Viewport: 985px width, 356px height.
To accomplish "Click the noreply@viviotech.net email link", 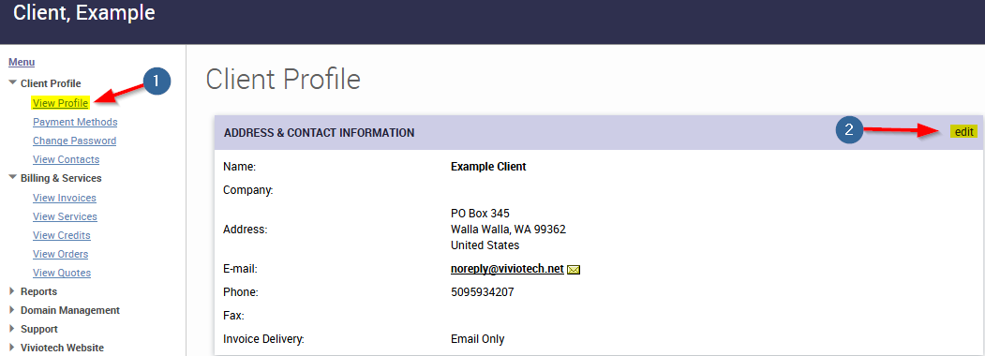I will tap(507, 269).
